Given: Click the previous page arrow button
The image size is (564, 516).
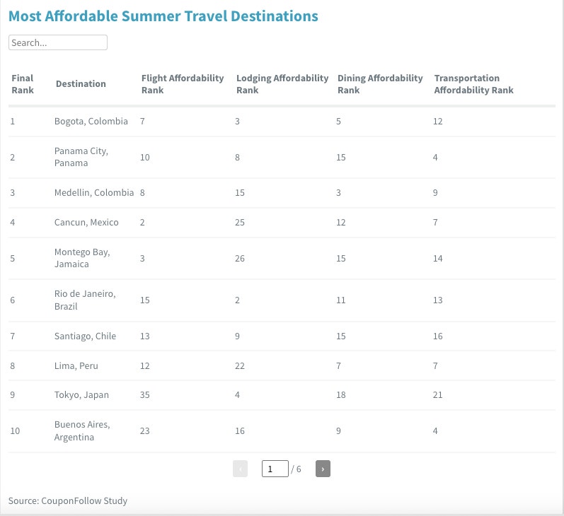Looking at the screenshot, I should [x=241, y=469].
